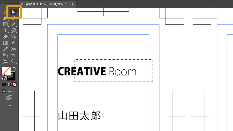Click the Fill color box
Screen dimensions: 233x131
click(x=6, y=71)
